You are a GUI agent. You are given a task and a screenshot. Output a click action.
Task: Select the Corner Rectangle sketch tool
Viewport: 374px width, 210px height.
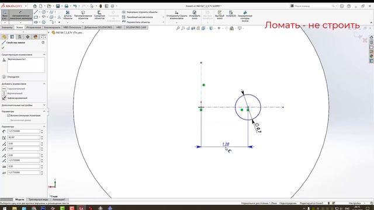tap(36, 17)
